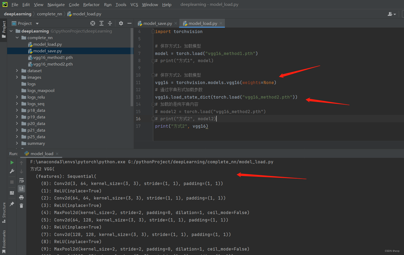This screenshot has height=255, width=404.
Task: Fold the import block at line 4
Action: point(153,31)
